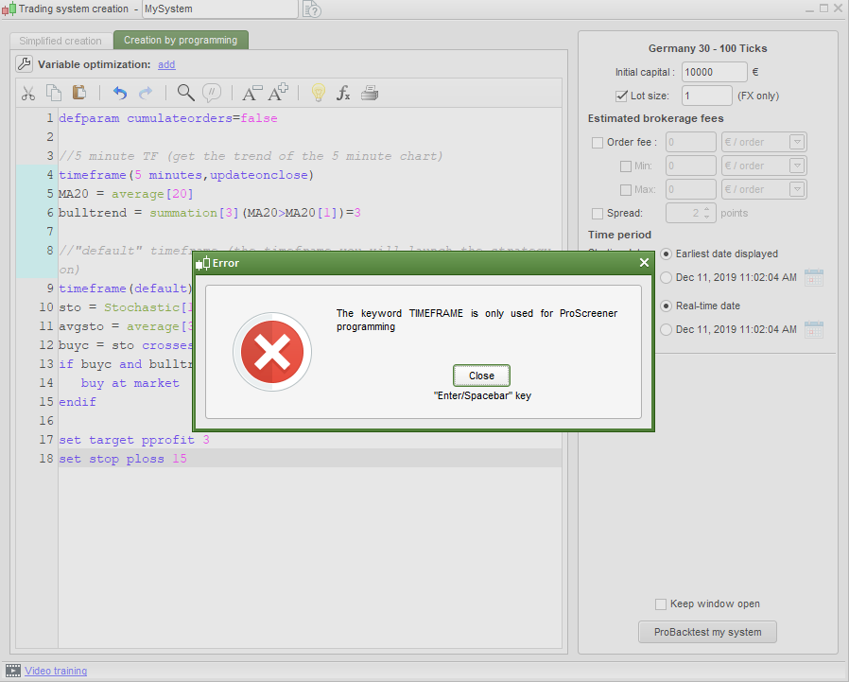This screenshot has width=849, height=682.
Task: Click line 6 bulltrend summation code
Action: pos(210,213)
